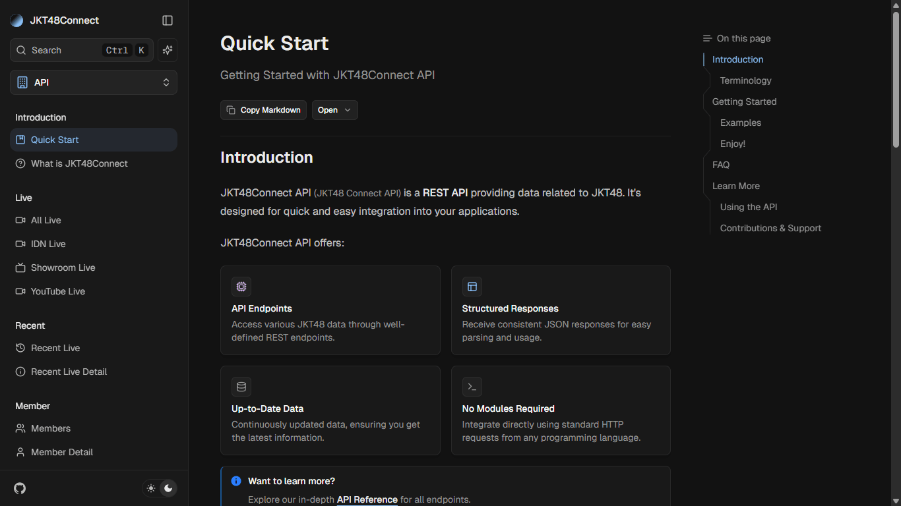Viewport: 901px width, 506px height.
Task: Collapse the sidebar panel
Action: point(168,20)
